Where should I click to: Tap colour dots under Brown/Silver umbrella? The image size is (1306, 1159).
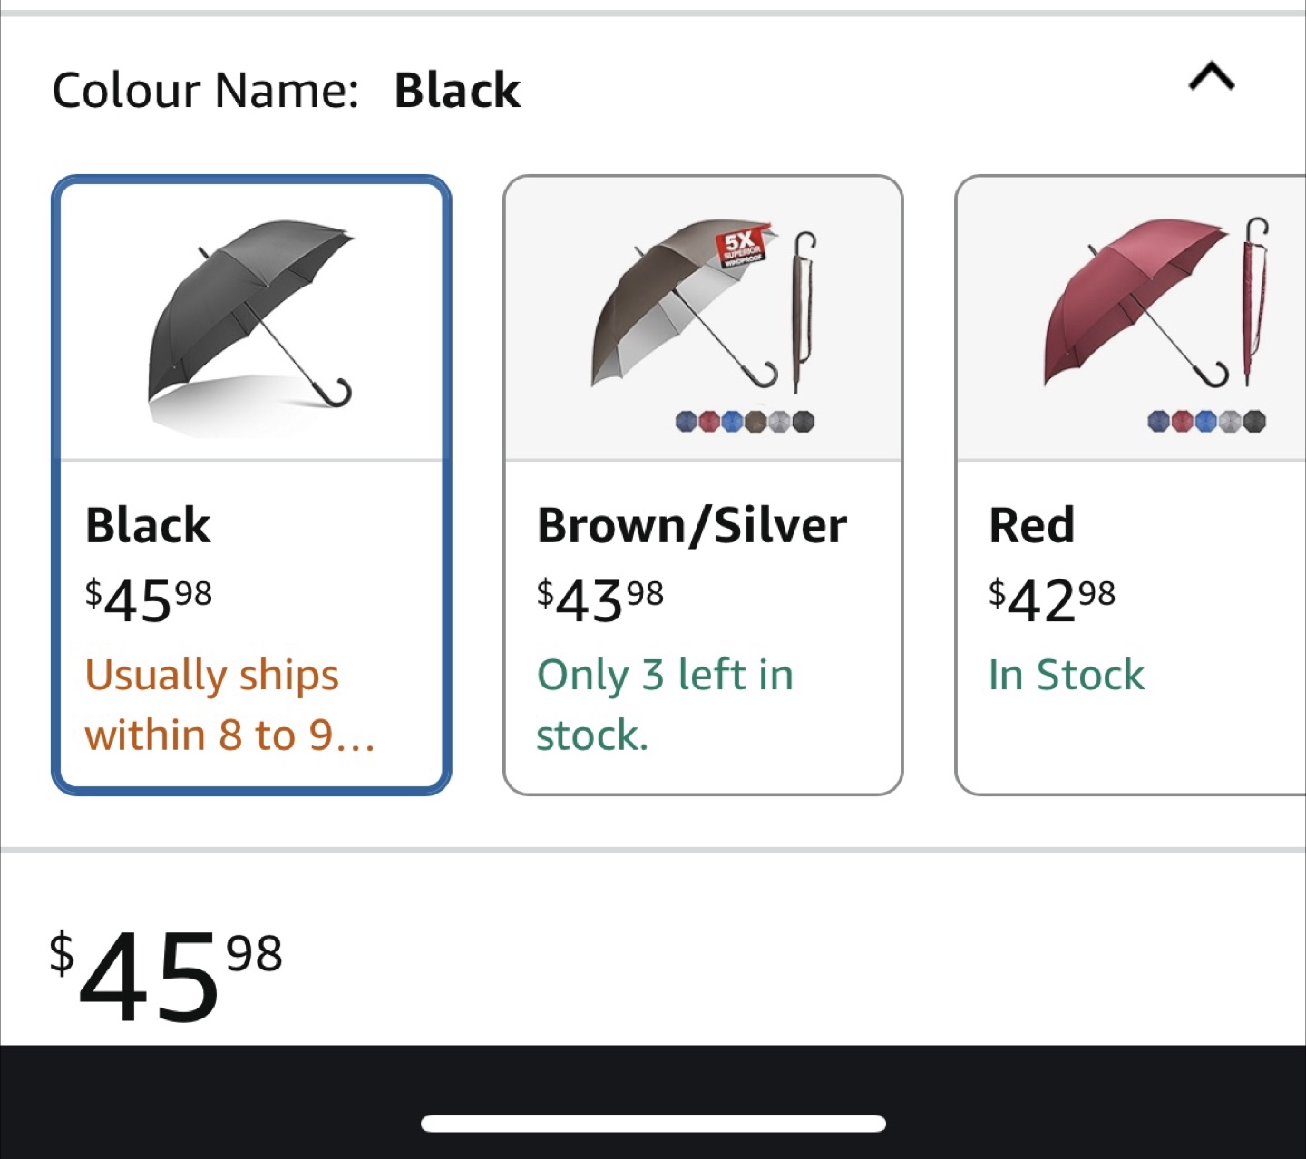tap(745, 421)
